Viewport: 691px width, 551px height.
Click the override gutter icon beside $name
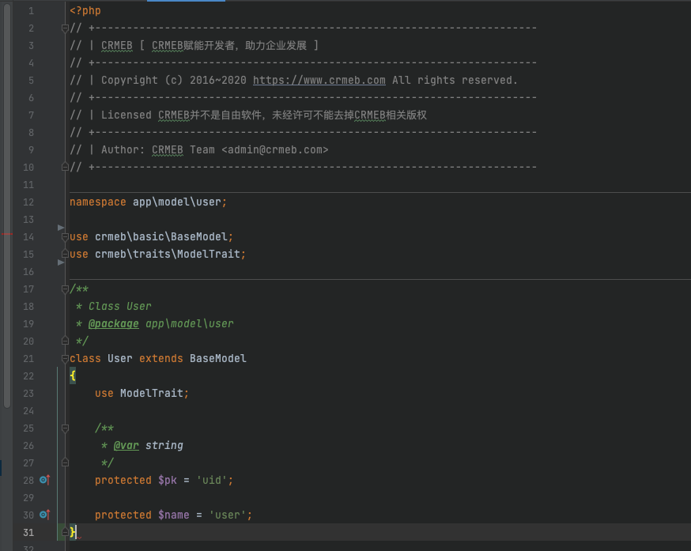(x=45, y=515)
